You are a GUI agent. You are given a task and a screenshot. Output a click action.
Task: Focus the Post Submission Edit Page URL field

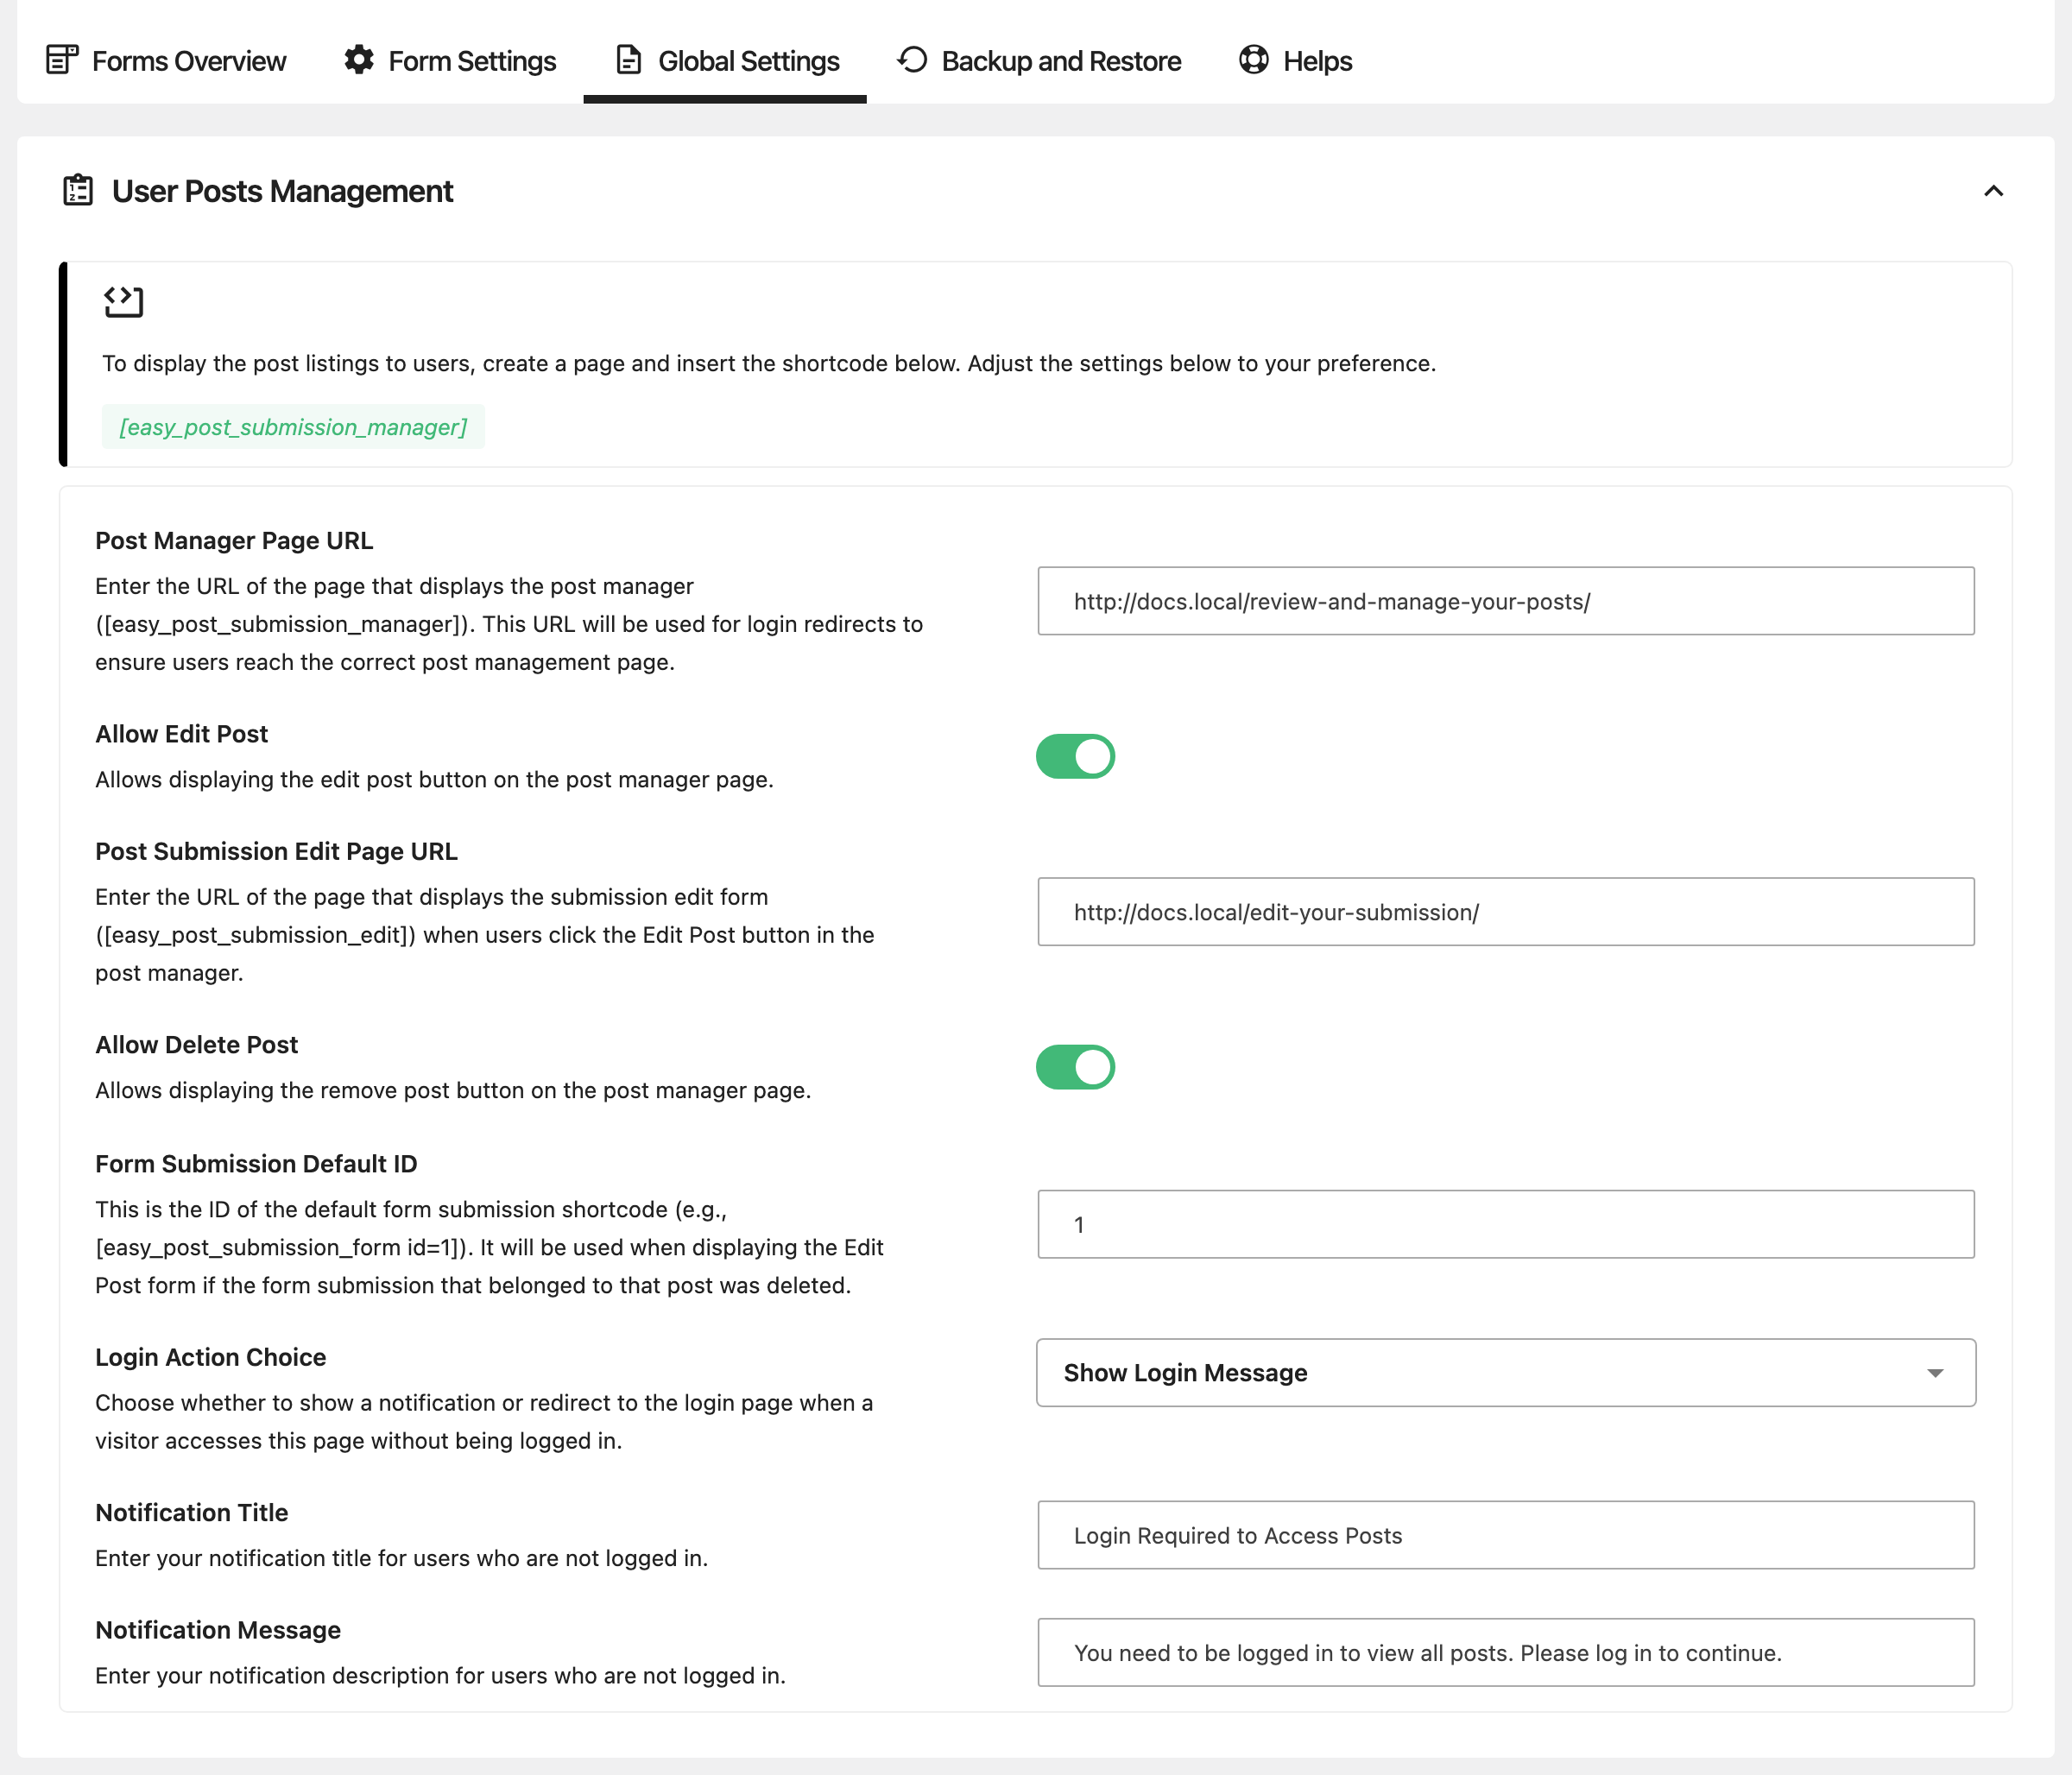1506,912
